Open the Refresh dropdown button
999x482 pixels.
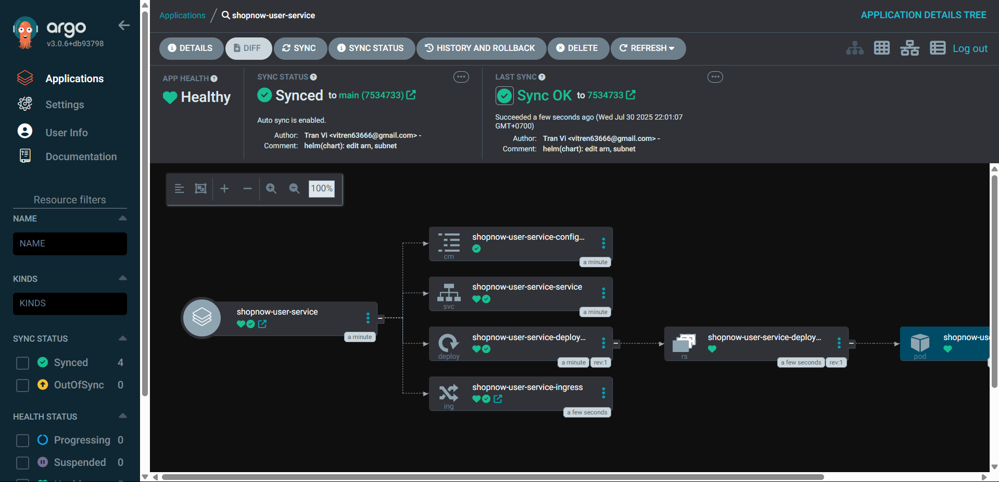tap(648, 48)
